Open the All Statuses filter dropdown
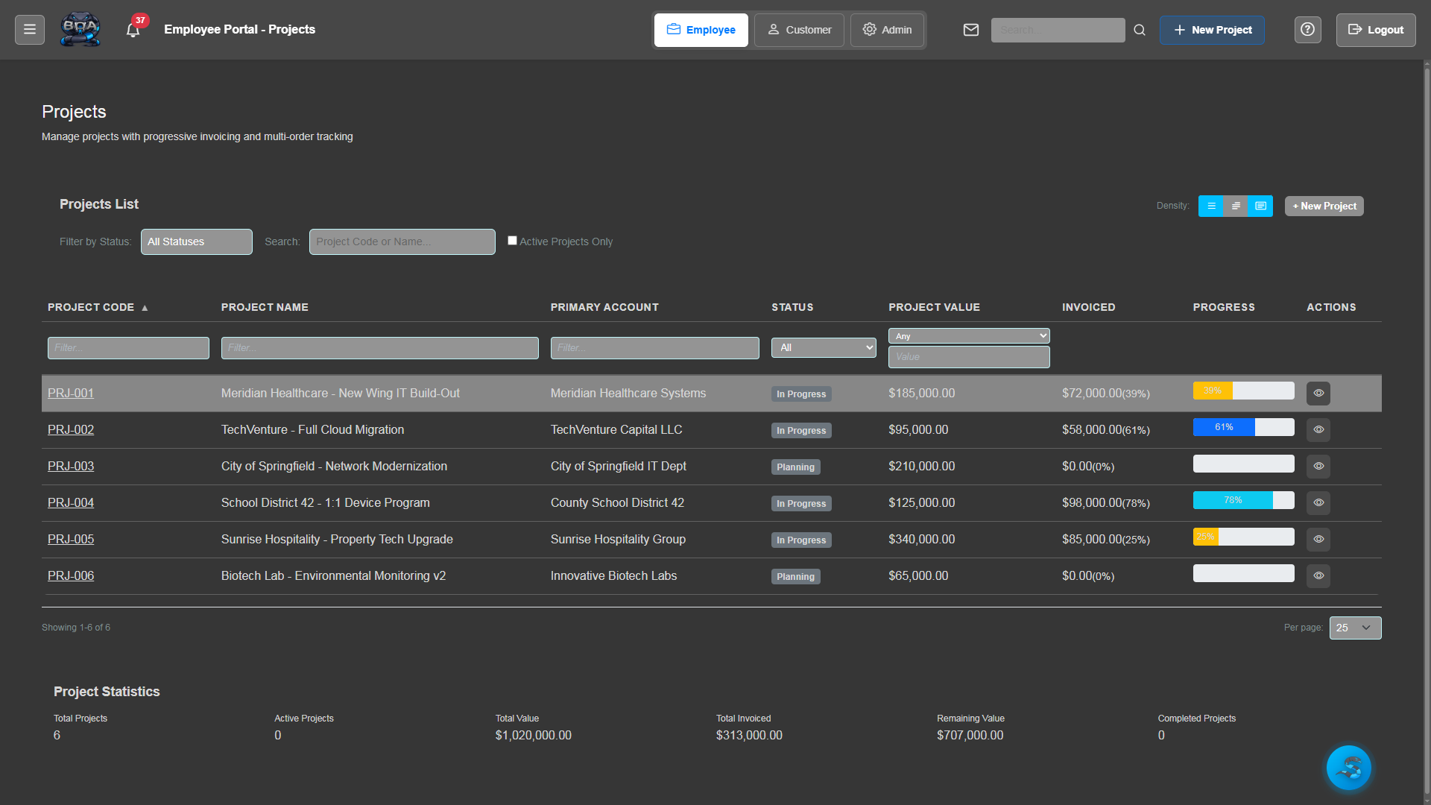Viewport: 1431px width, 805px height. coord(197,241)
